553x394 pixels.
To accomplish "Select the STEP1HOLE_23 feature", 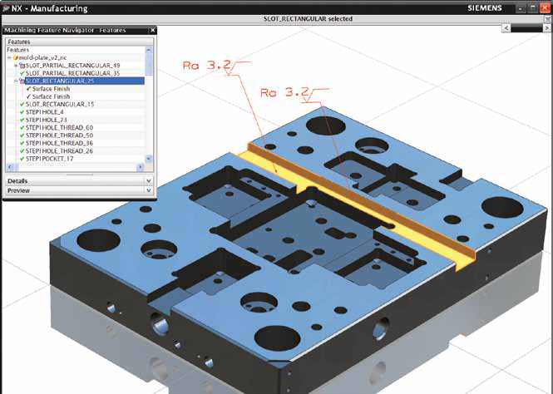I will click(x=47, y=120).
